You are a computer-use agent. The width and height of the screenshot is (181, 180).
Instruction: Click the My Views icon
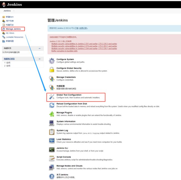click(4, 33)
